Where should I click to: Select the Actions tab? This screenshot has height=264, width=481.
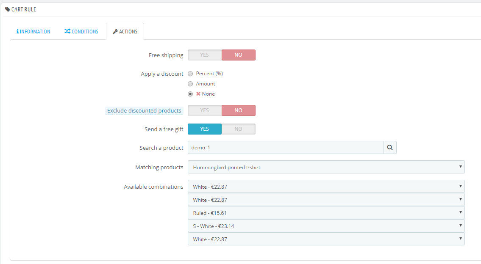click(x=125, y=32)
